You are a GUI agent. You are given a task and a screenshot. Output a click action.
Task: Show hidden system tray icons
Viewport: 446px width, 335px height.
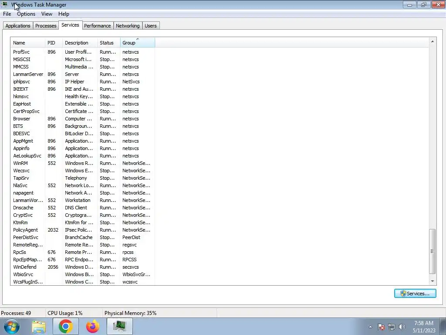(x=370, y=327)
